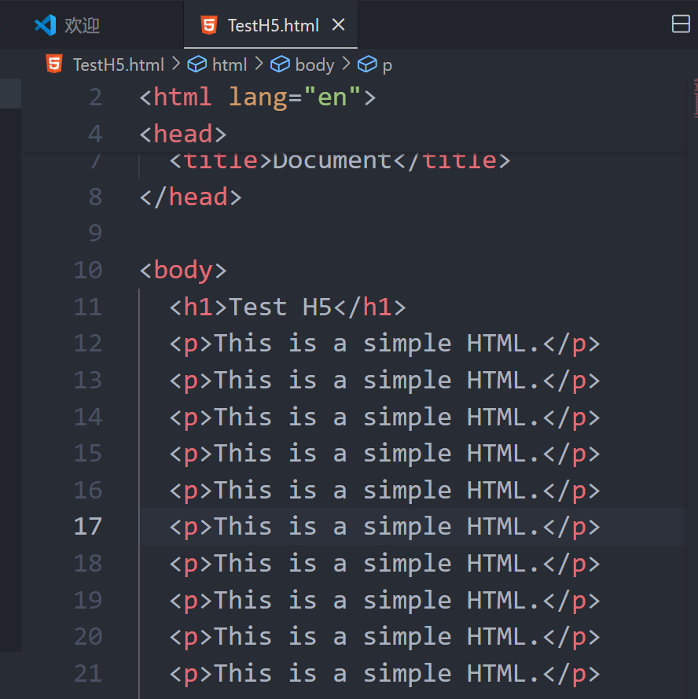Open TestH5.html breadcrumb item
The width and height of the screenshot is (698, 699).
[119, 65]
